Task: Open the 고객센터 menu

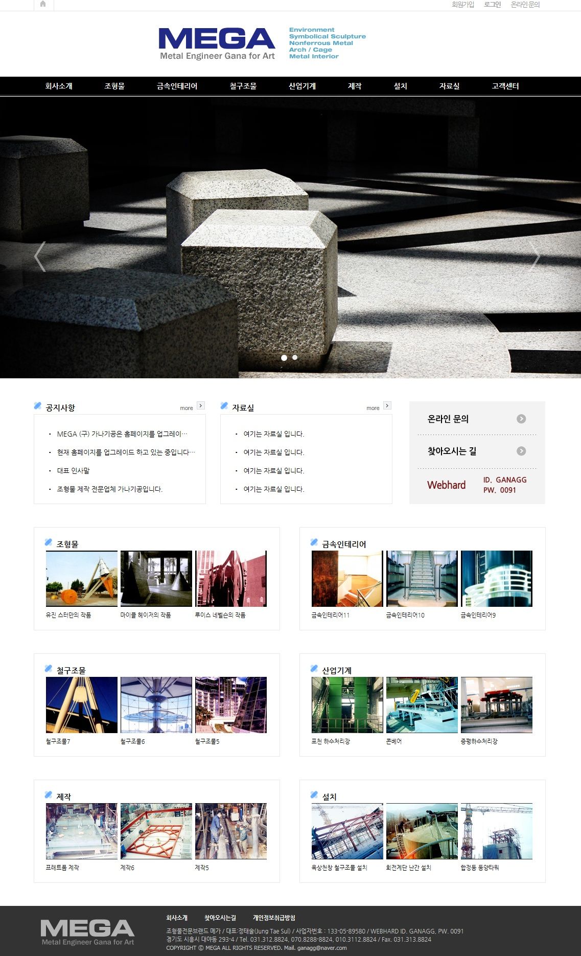Action: point(505,86)
